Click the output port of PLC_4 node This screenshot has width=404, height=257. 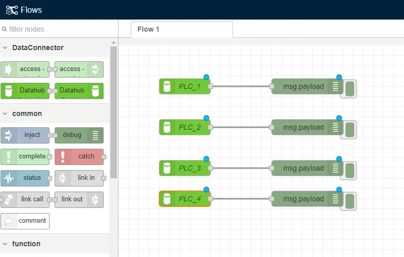tap(210, 199)
